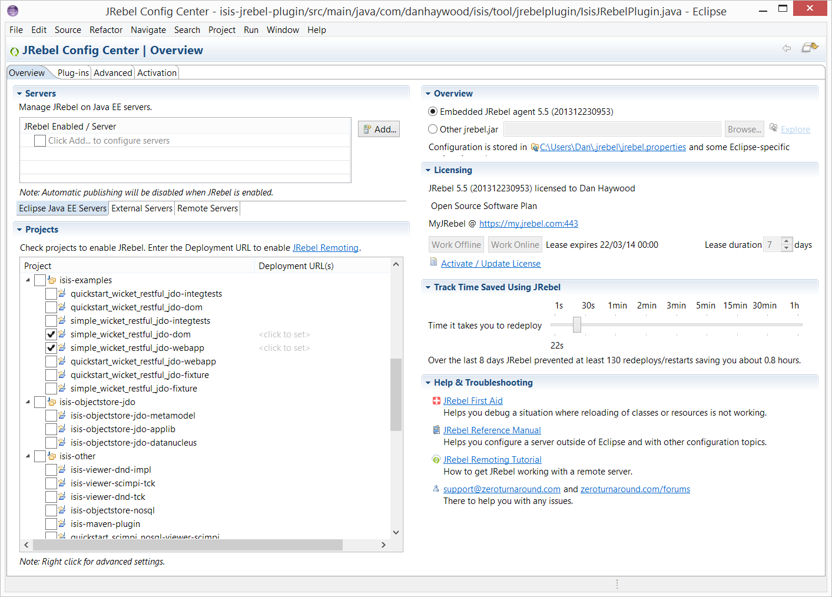The image size is (832, 597).
Task: Switch to External Servers tab
Action: tap(142, 208)
